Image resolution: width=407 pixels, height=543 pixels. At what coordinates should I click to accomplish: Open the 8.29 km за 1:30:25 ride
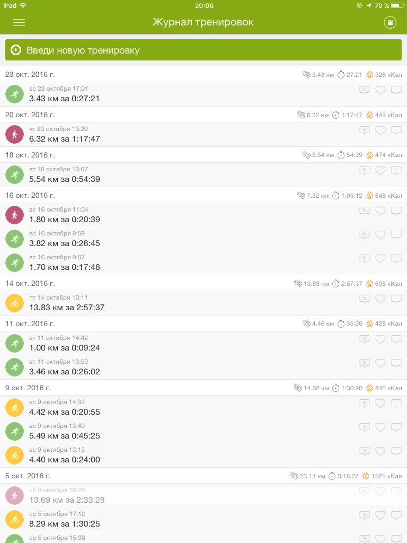pyautogui.click(x=65, y=524)
